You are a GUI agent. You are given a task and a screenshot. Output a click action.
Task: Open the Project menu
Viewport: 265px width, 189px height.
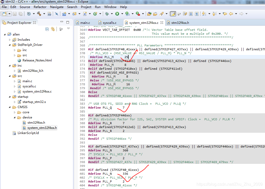[x=86, y=7]
